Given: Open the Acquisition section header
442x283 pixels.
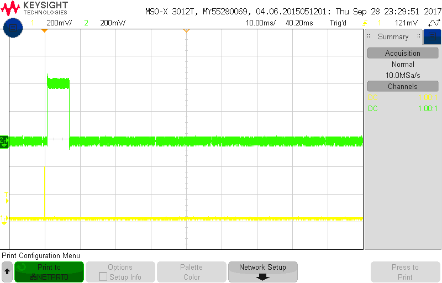Looking at the screenshot, I should (x=403, y=53).
